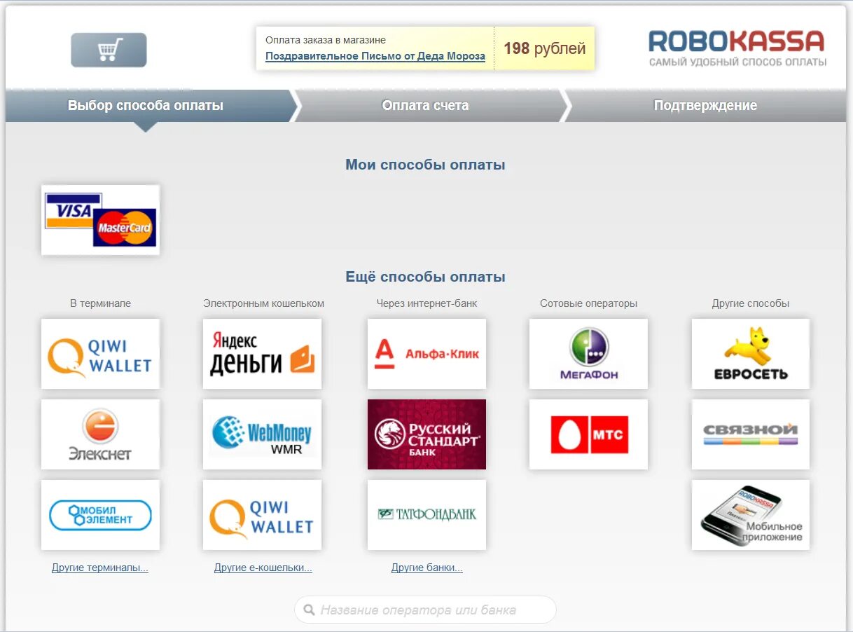This screenshot has width=853, height=632.
Task: Go to Выбор способа оплаты step
Action: coord(146,106)
